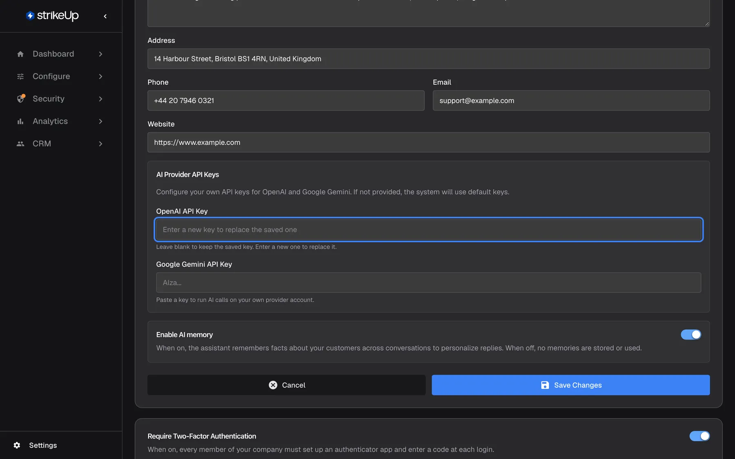735x459 pixels.
Task: Click the textarea resize handle at top
Action: tap(707, 24)
